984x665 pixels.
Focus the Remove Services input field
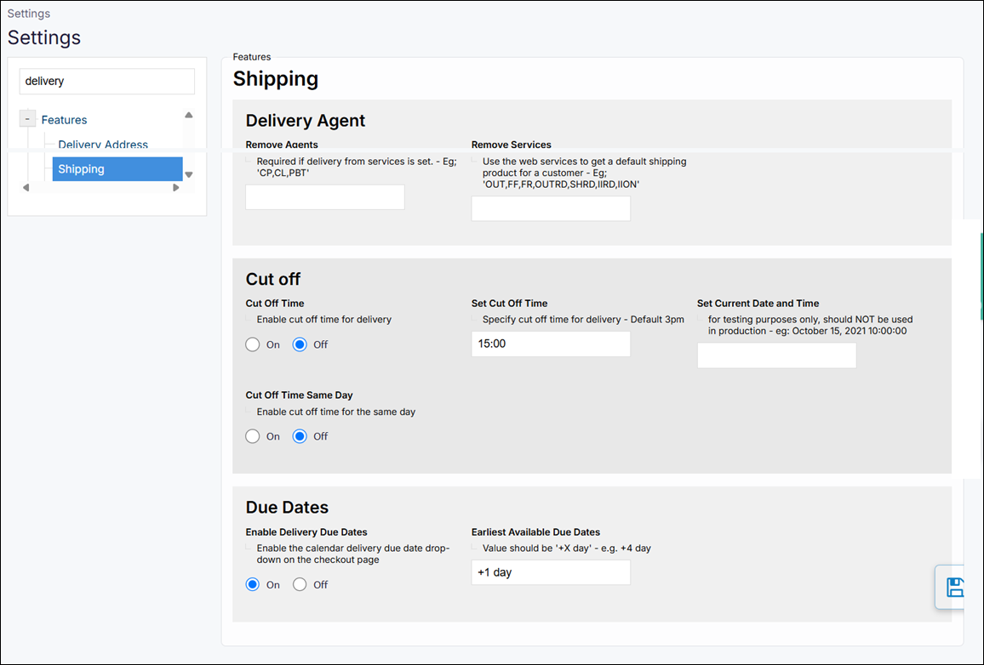[551, 208]
